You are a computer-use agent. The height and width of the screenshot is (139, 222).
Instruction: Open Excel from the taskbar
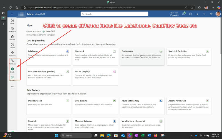[143, 136]
